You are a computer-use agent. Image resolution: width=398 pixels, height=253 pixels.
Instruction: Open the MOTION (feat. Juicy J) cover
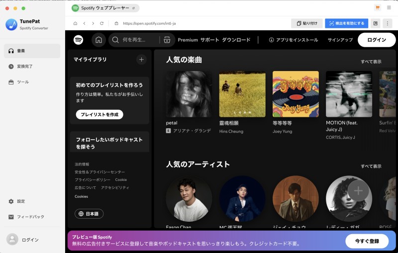point(349,94)
